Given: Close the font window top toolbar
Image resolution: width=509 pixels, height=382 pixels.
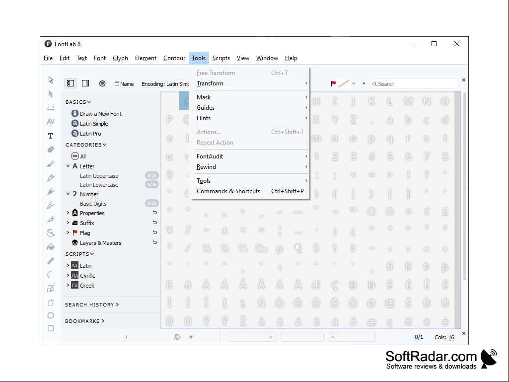Looking at the screenshot, I should (x=463, y=80).
